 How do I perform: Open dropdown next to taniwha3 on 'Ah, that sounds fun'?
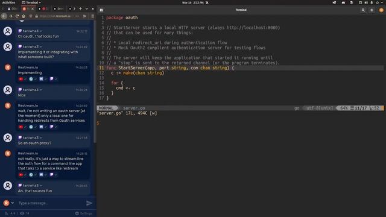pyautogui.click(x=41, y=185)
